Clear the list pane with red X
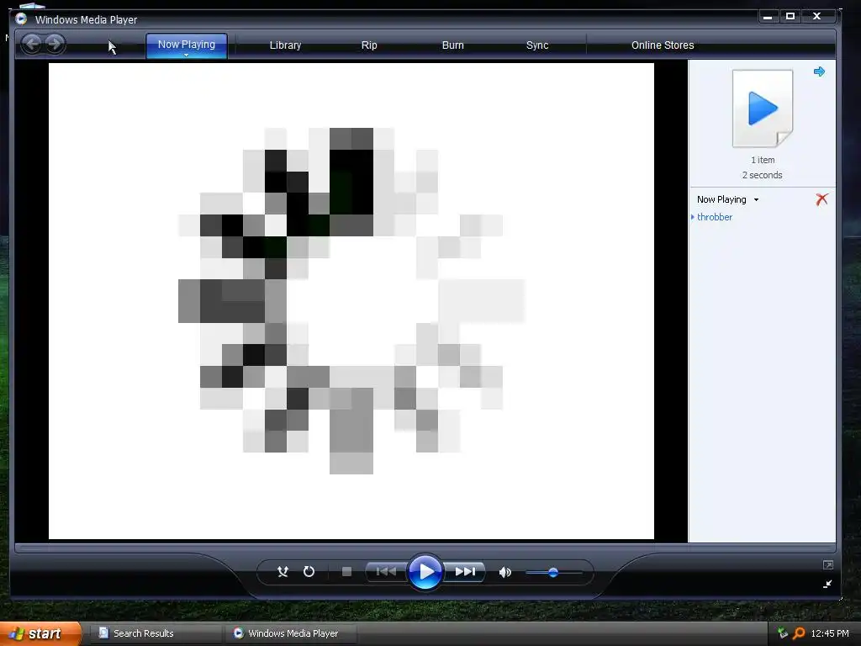Image resolution: width=861 pixels, height=646 pixels. (821, 199)
